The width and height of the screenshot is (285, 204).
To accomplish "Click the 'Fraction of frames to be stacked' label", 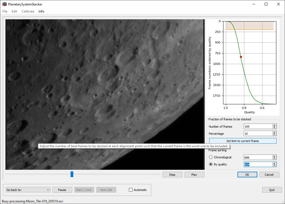I will pos(230,119).
